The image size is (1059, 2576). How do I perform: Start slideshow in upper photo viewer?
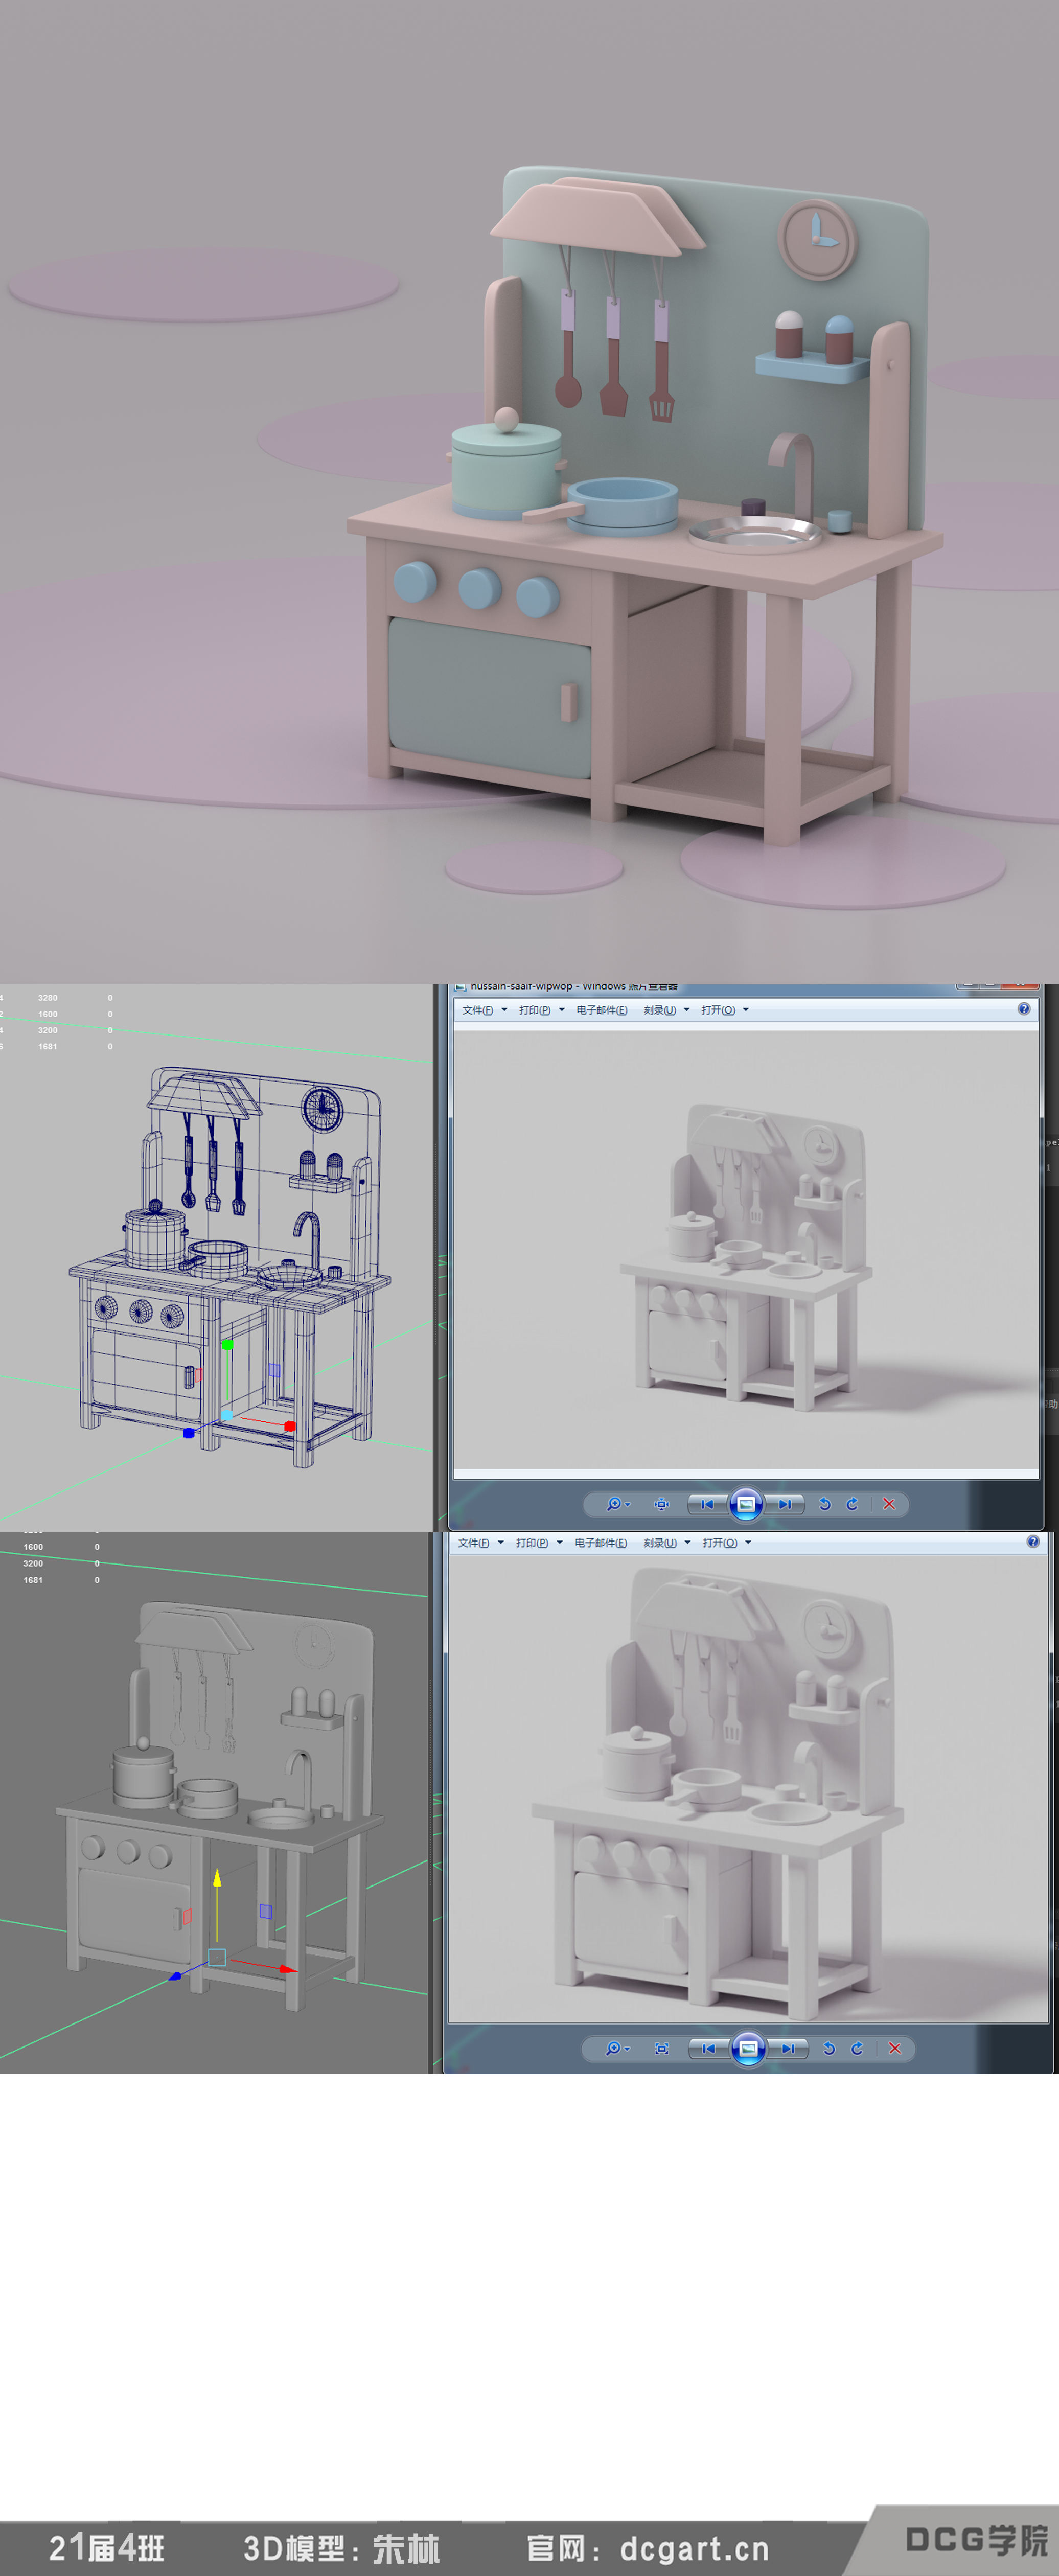746,1504
